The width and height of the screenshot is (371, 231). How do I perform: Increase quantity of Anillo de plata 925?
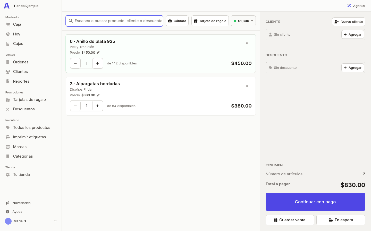click(98, 63)
